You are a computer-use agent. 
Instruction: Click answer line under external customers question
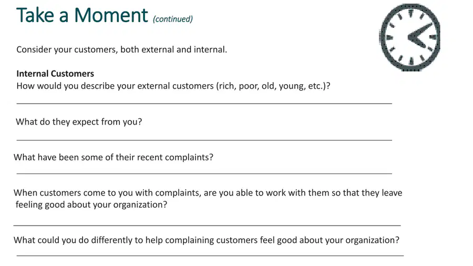(x=204, y=104)
